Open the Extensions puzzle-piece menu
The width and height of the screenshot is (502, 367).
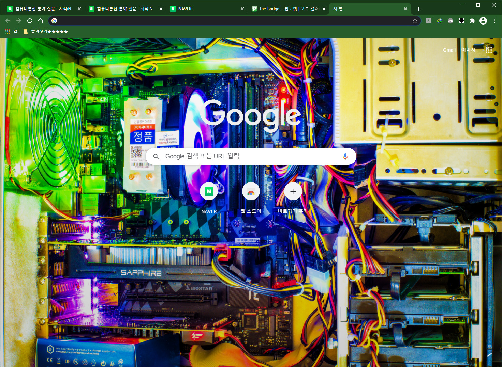point(472,21)
